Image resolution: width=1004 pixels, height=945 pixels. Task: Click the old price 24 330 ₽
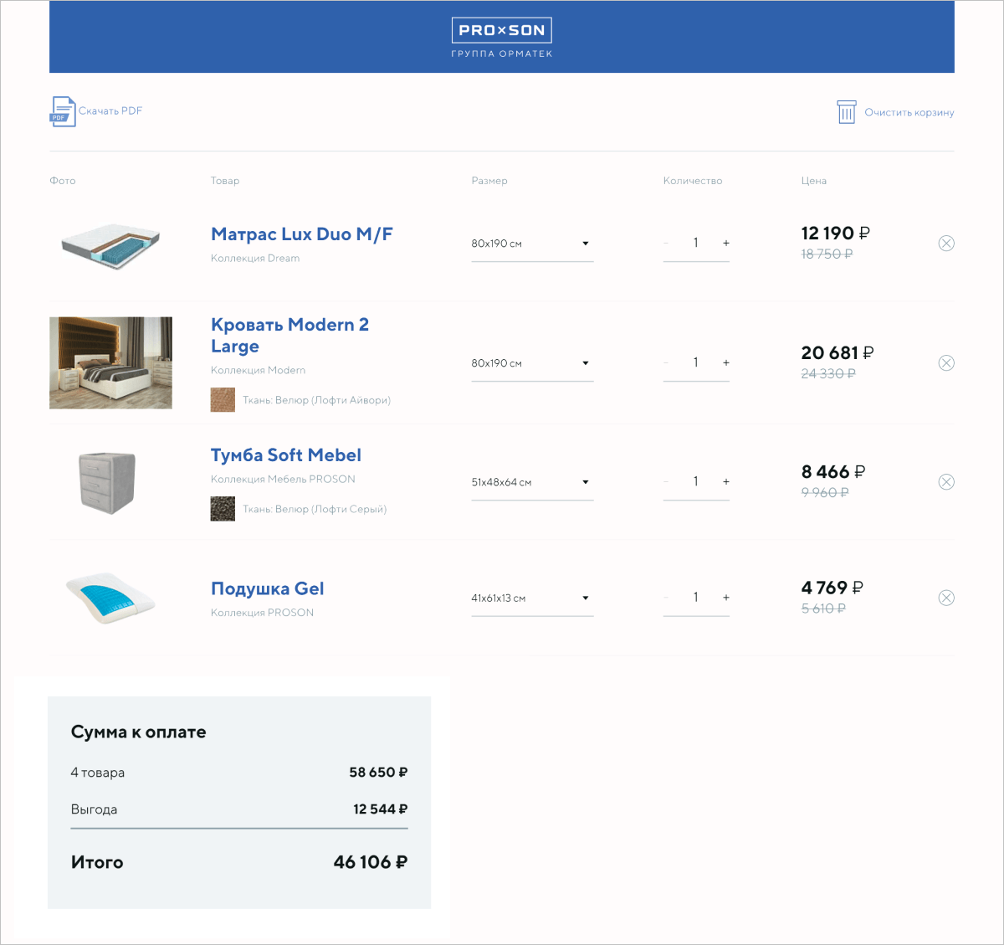(828, 374)
